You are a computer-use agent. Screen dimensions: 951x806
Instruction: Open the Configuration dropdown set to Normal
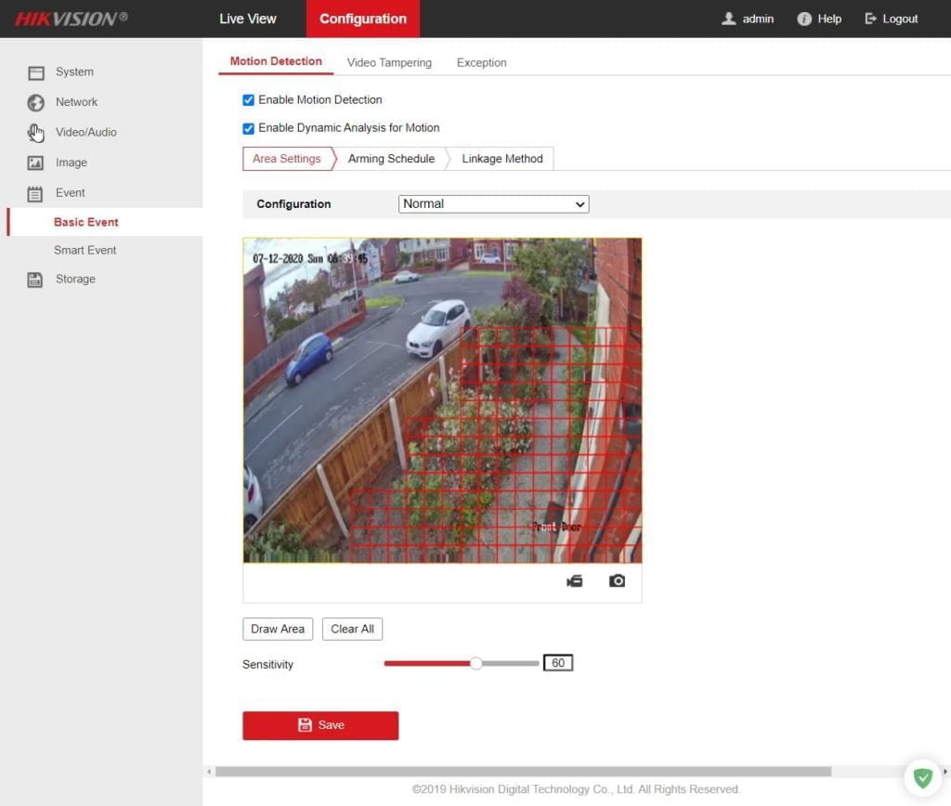coord(493,204)
